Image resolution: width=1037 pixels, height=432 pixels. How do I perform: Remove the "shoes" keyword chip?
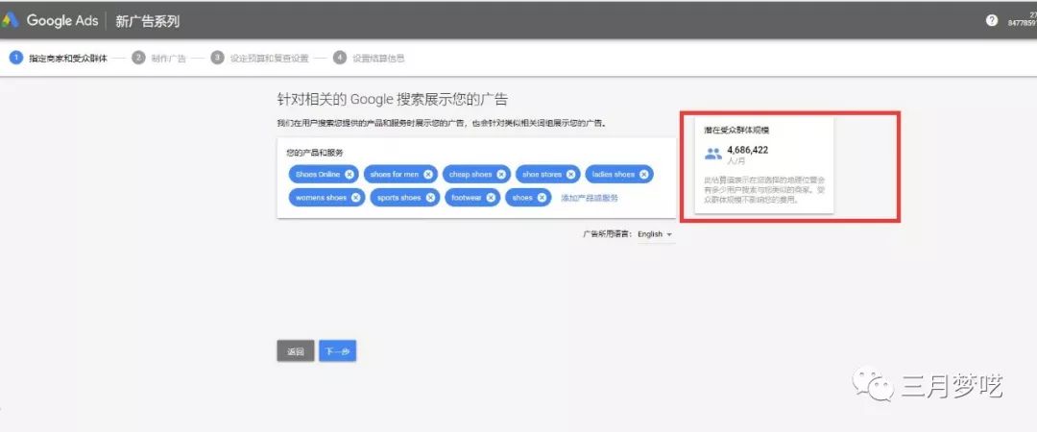tap(542, 198)
